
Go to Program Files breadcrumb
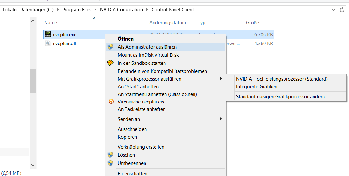click(77, 10)
